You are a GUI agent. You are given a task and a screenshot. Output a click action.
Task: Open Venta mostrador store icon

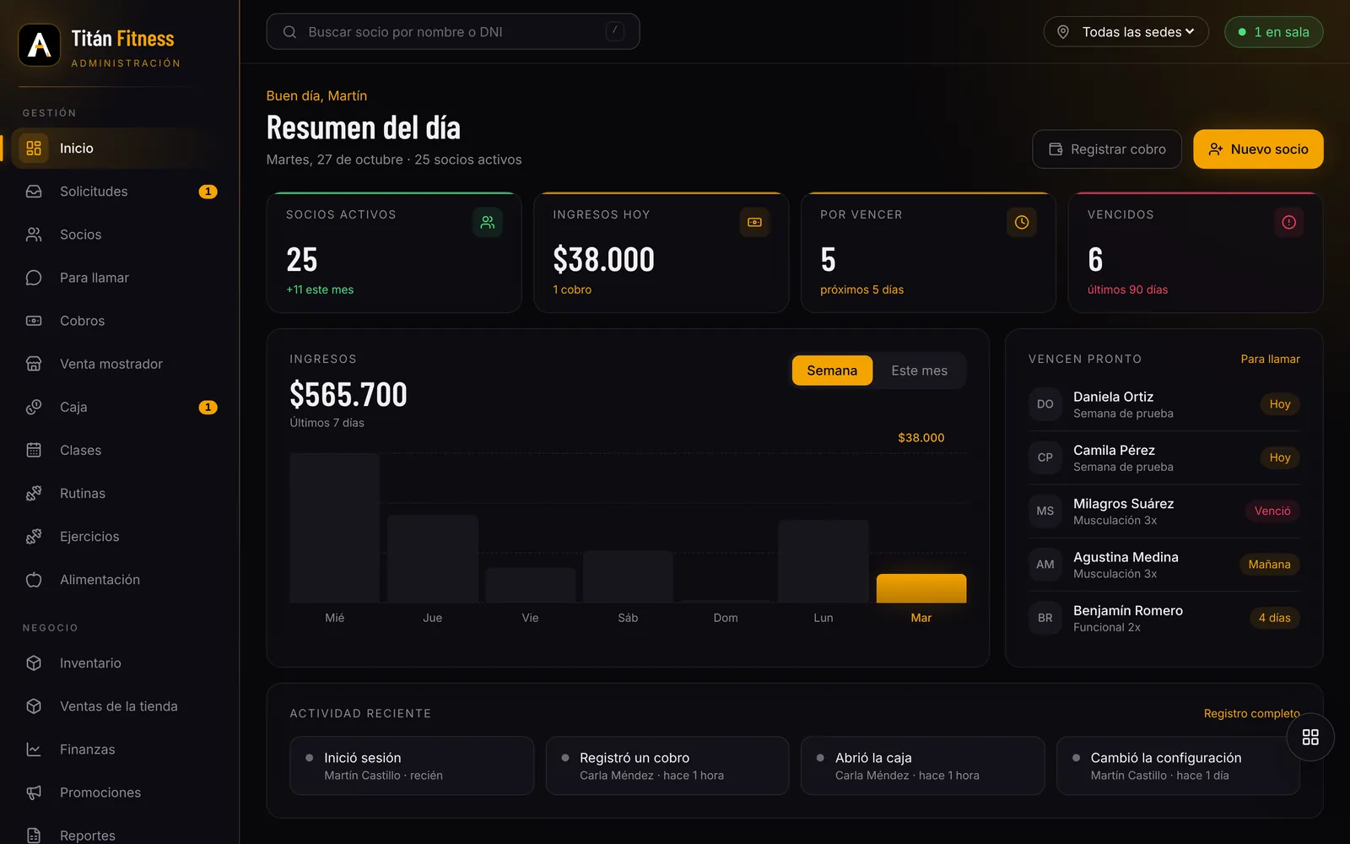(34, 364)
